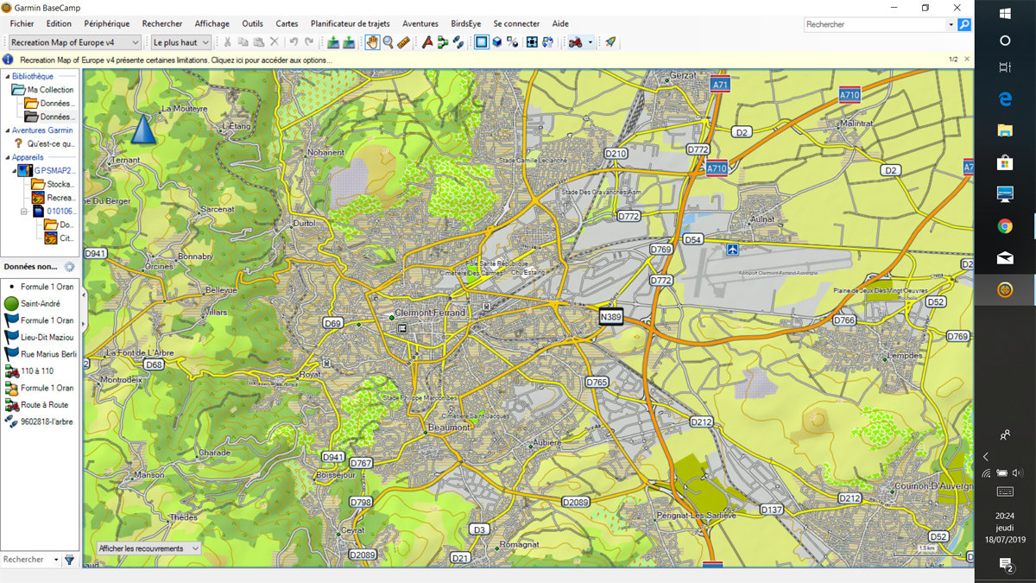Open Google Chrome from the taskbar
This screenshot has width=1036, height=583.
click(1005, 226)
